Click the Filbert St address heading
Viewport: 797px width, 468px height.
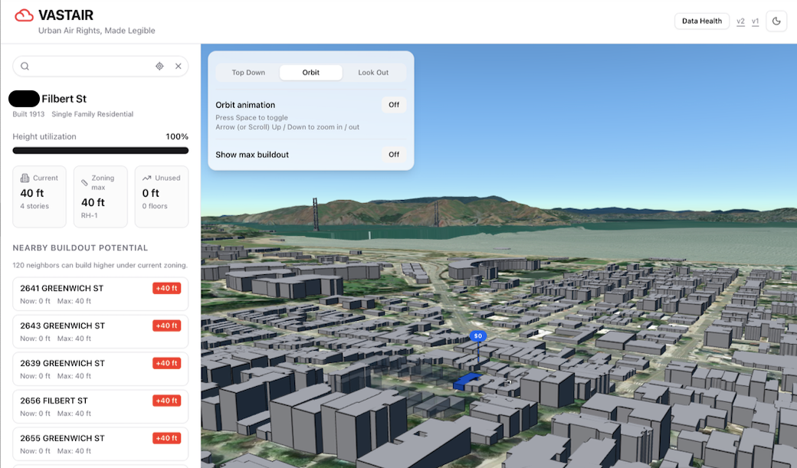click(x=64, y=99)
